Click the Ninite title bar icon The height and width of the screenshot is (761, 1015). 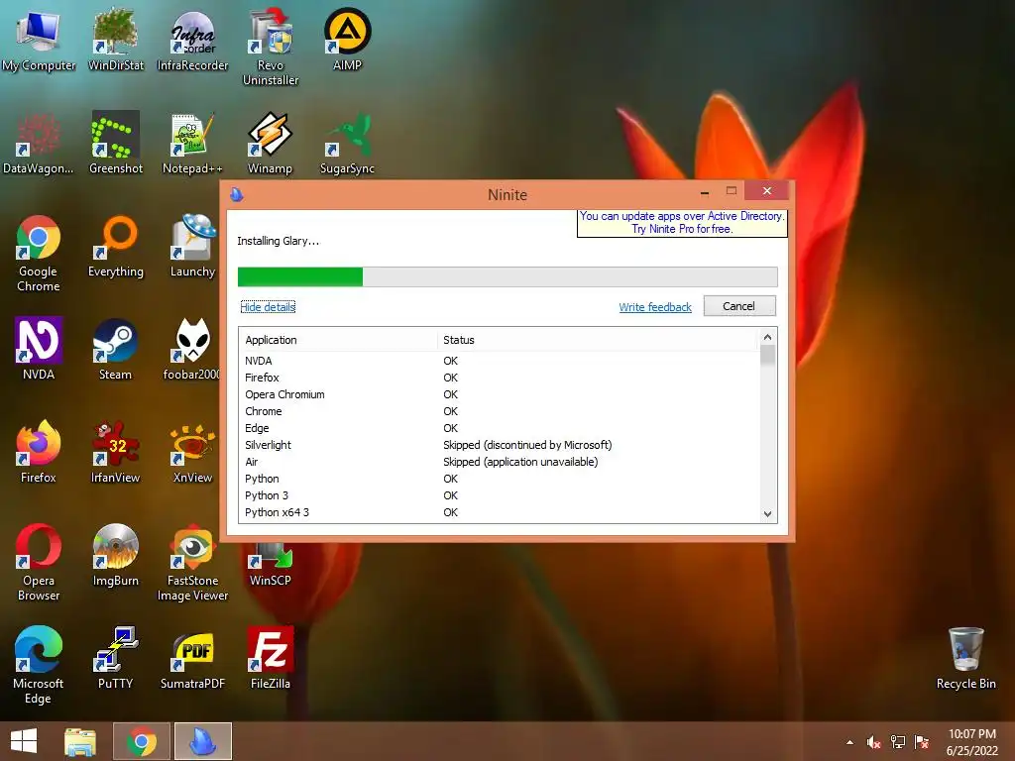(x=237, y=194)
